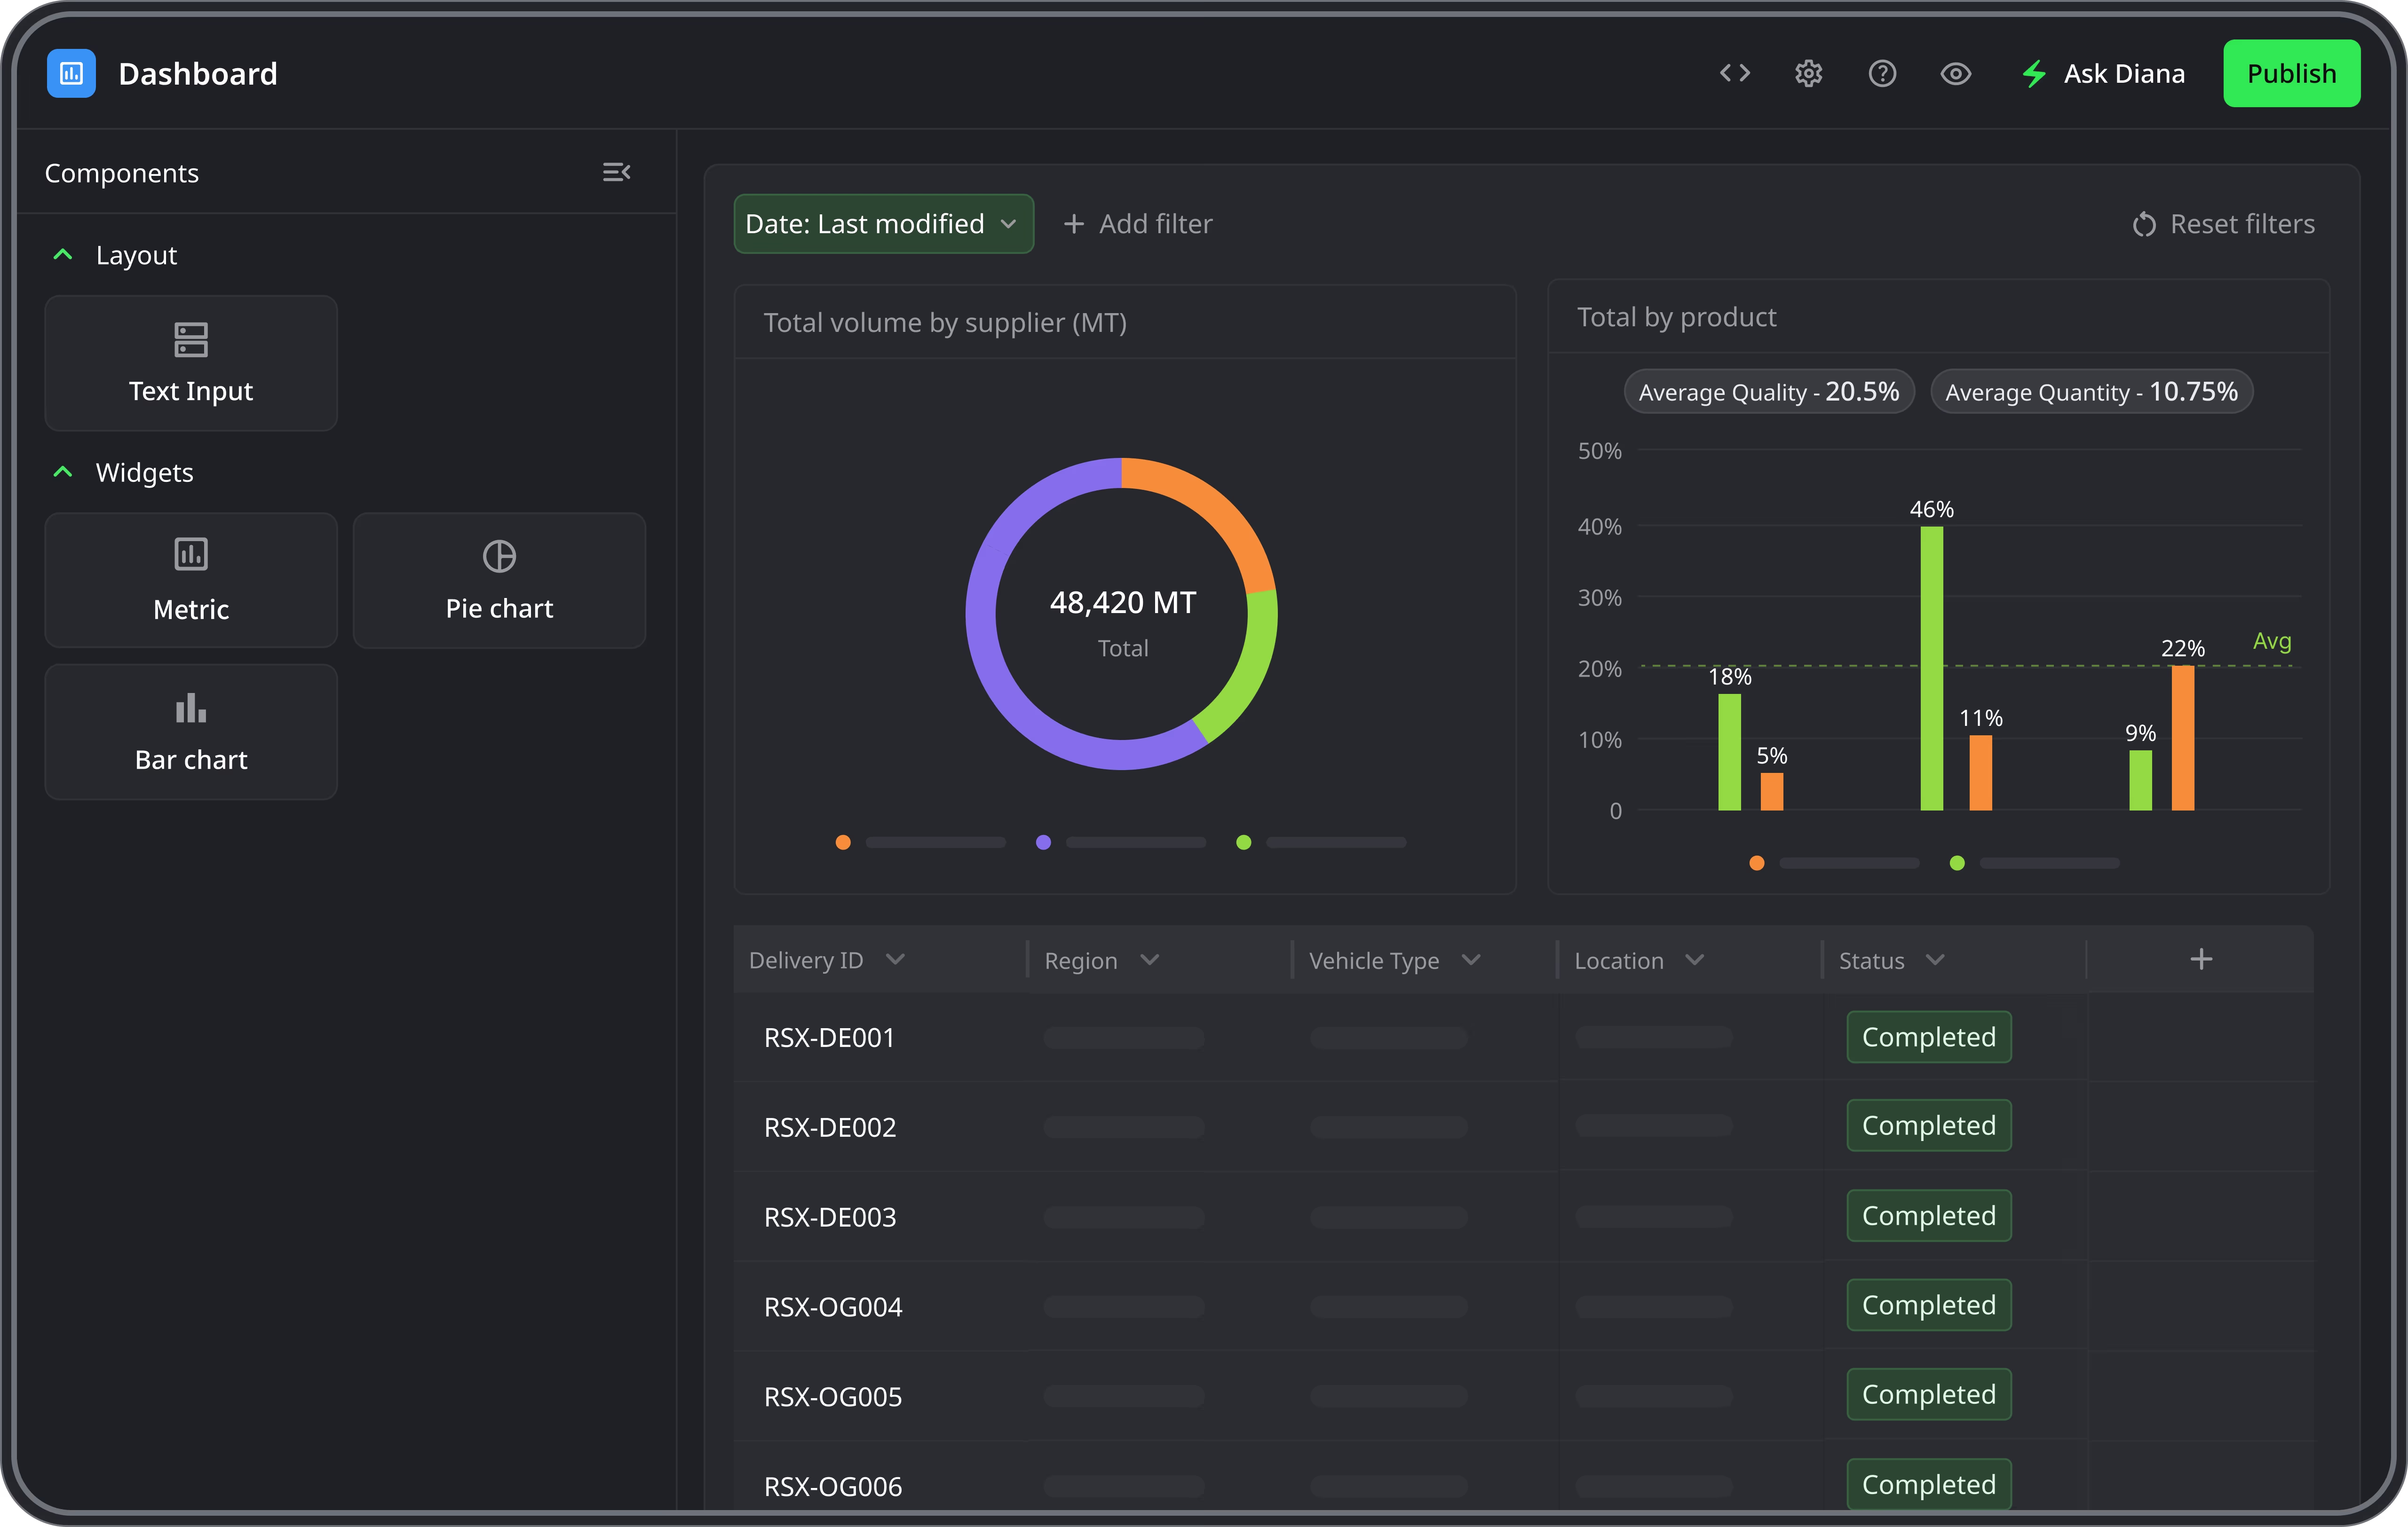Select the Bar chart widget card
Viewport: 2408px width, 1527px height.
click(191, 732)
